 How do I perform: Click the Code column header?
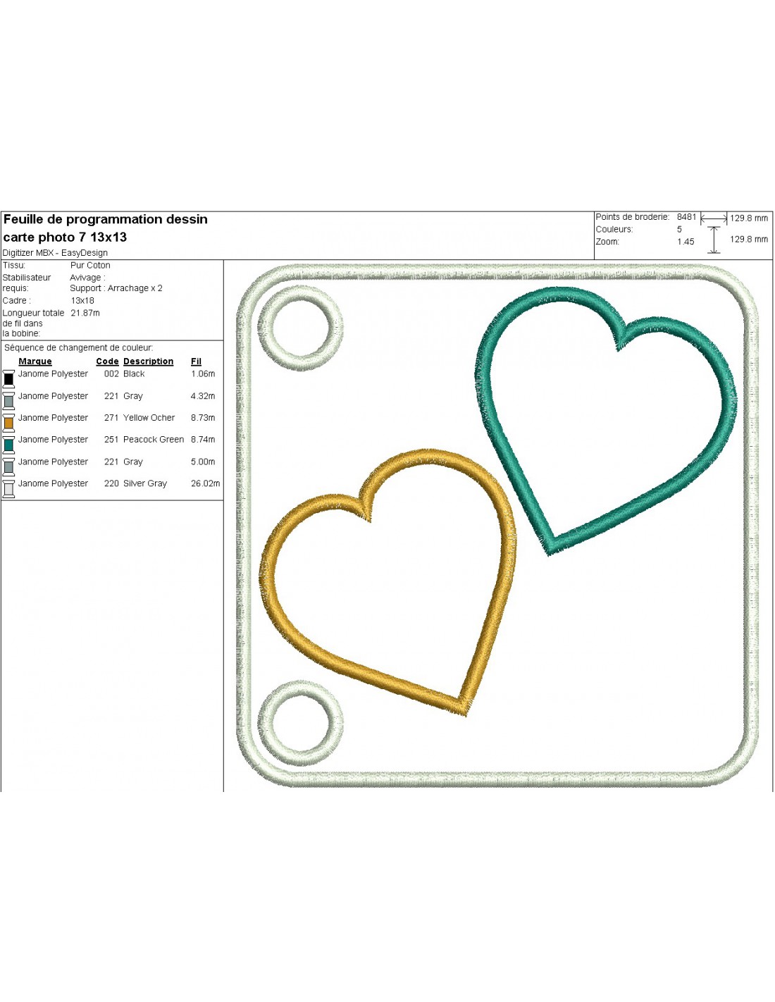pos(107,361)
